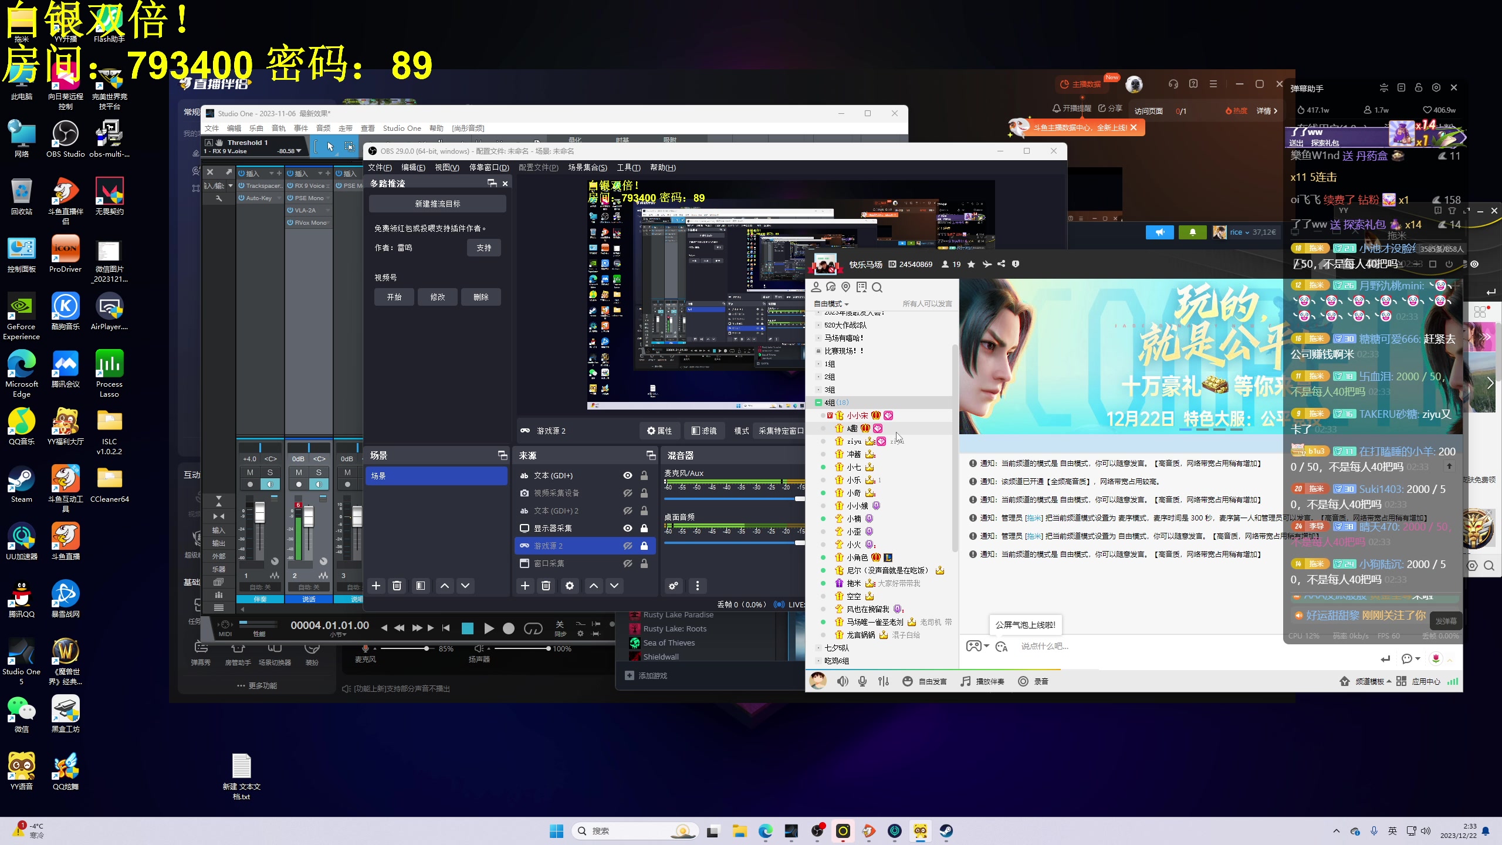Click the 支持 button
The height and width of the screenshot is (845, 1502).
click(x=484, y=248)
